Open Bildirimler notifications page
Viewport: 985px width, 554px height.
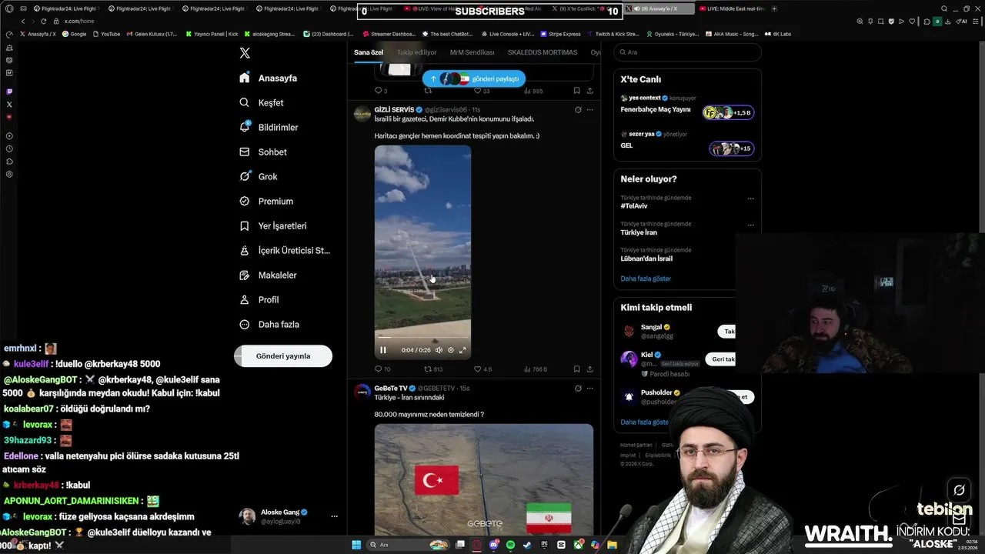(269, 127)
